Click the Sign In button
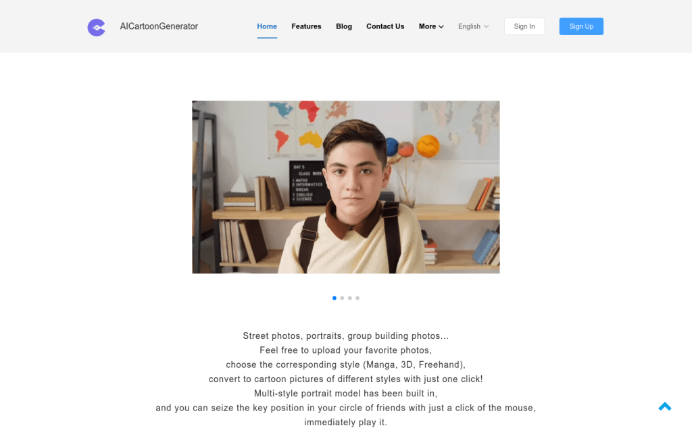Screen dimensions: 692x432 click(x=524, y=26)
